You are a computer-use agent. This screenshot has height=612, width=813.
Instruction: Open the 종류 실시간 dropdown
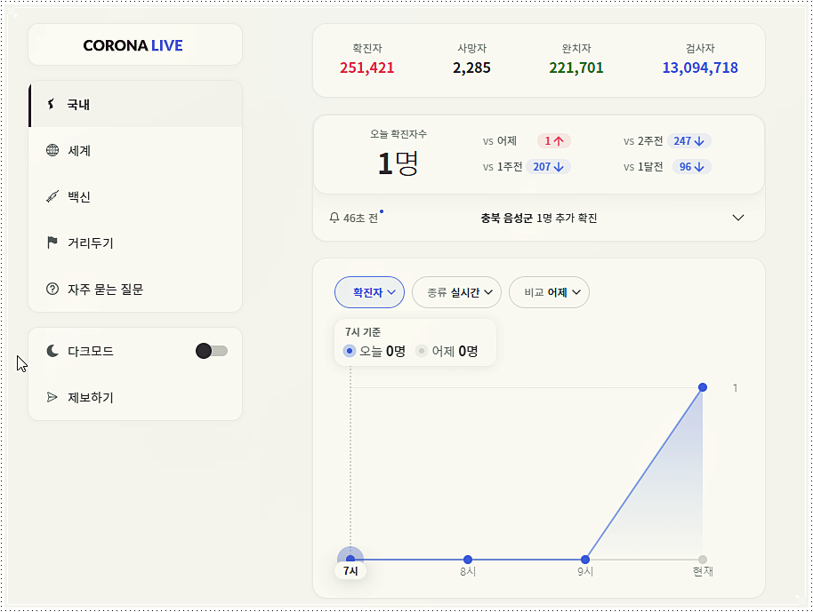(x=456, y=292)
